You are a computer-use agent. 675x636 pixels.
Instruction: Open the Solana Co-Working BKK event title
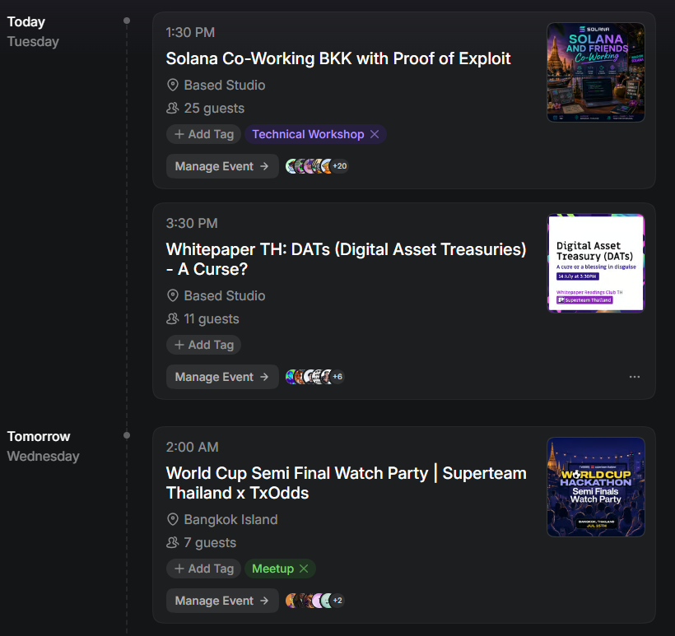click(x=338, y=58)
